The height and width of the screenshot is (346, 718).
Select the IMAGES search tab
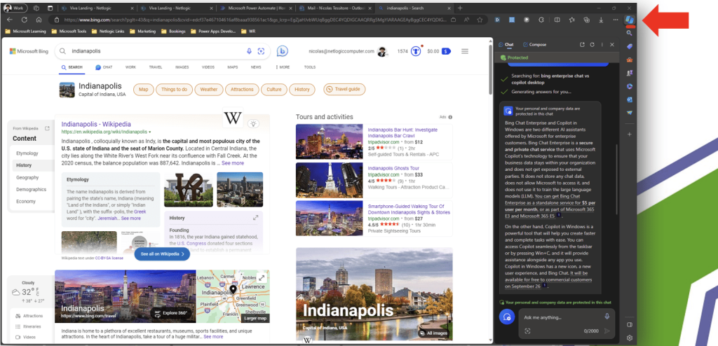pos(182,67)
